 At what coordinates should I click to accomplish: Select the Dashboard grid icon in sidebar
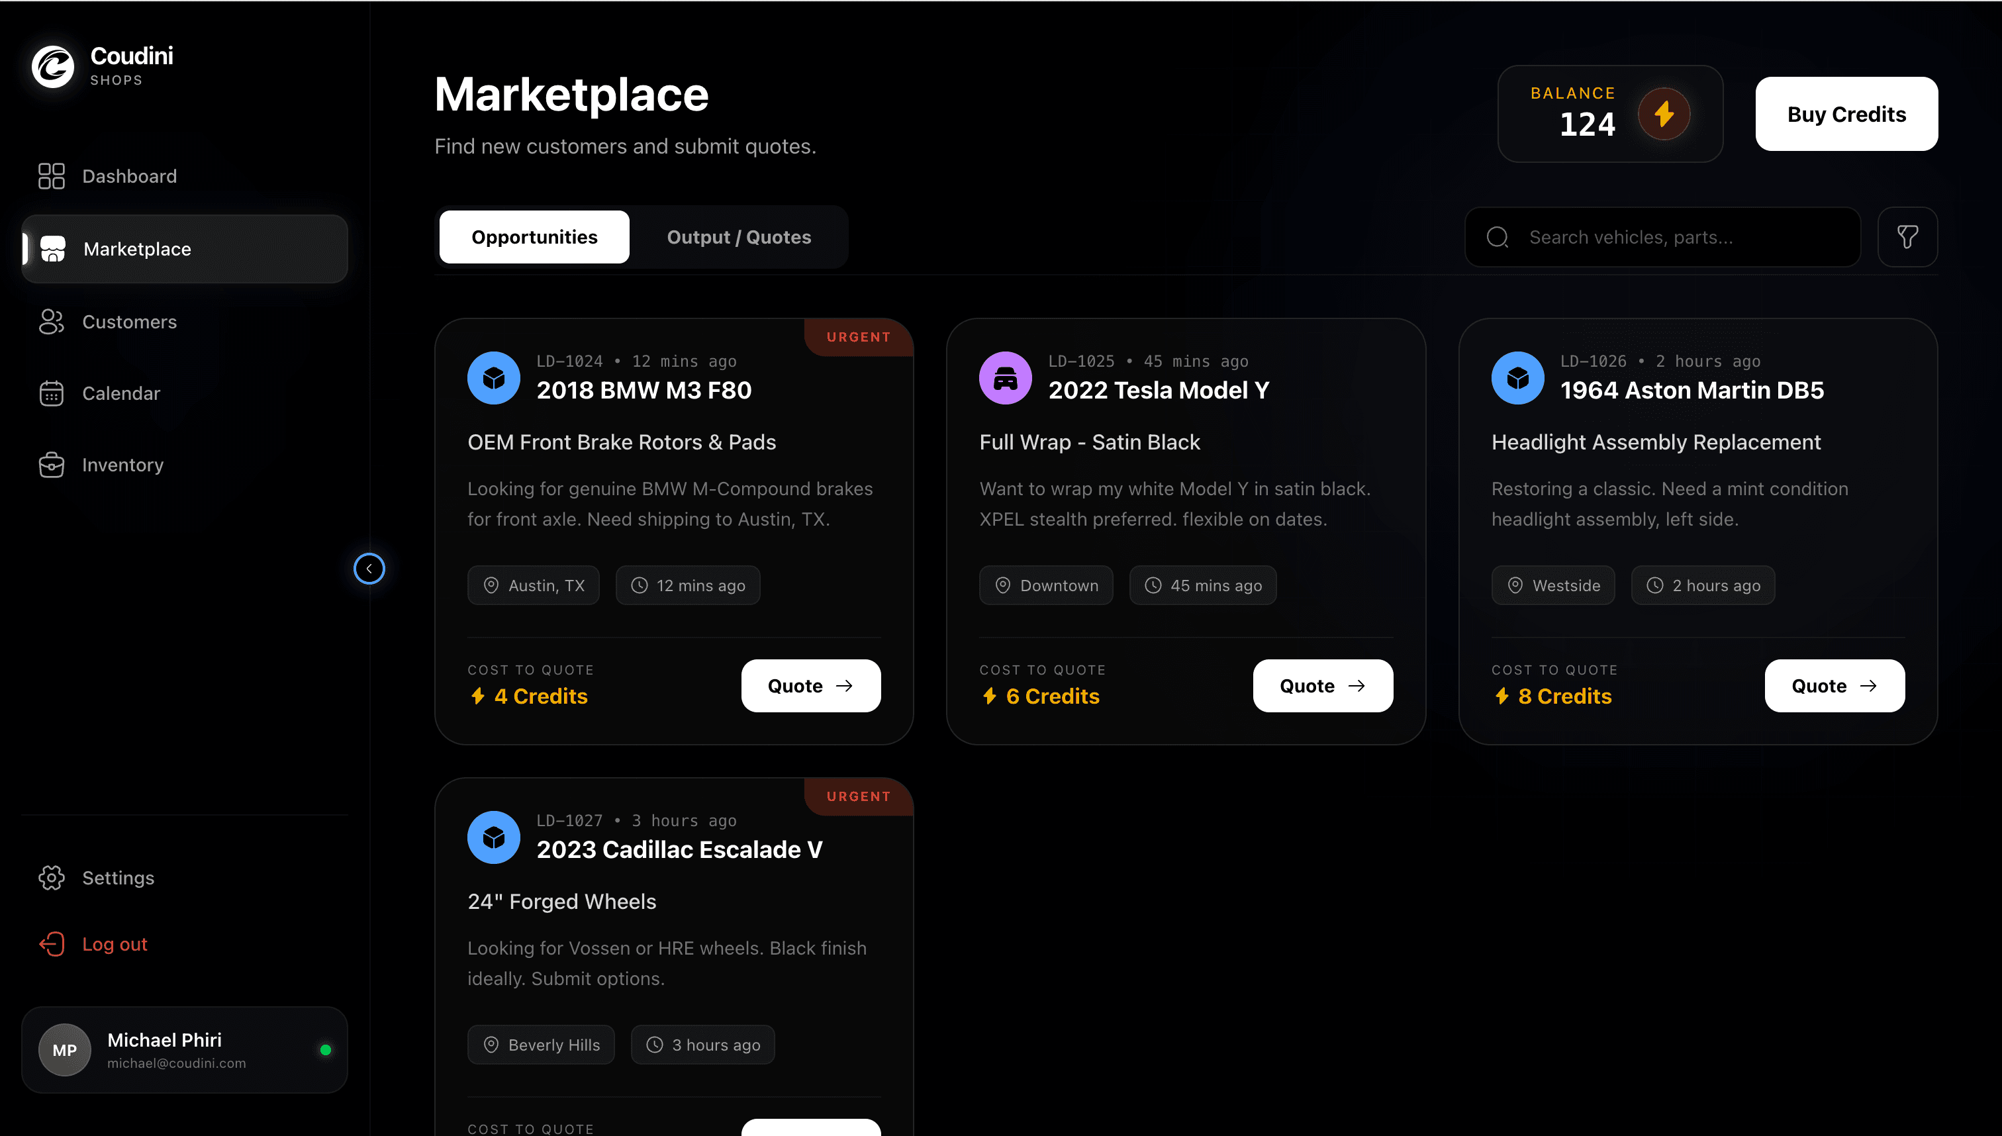click(x=51, y=175)
